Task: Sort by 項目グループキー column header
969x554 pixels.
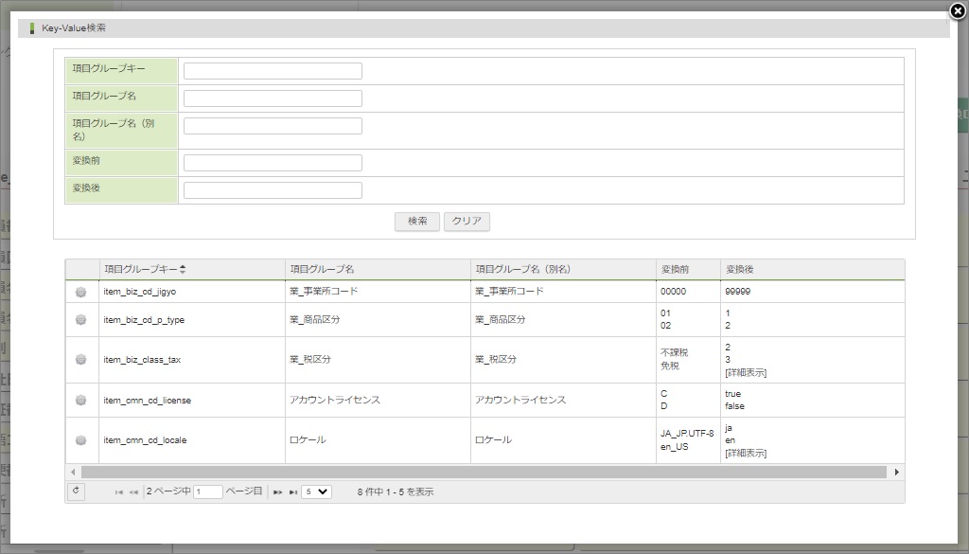Action: click(x=145, y=270)
